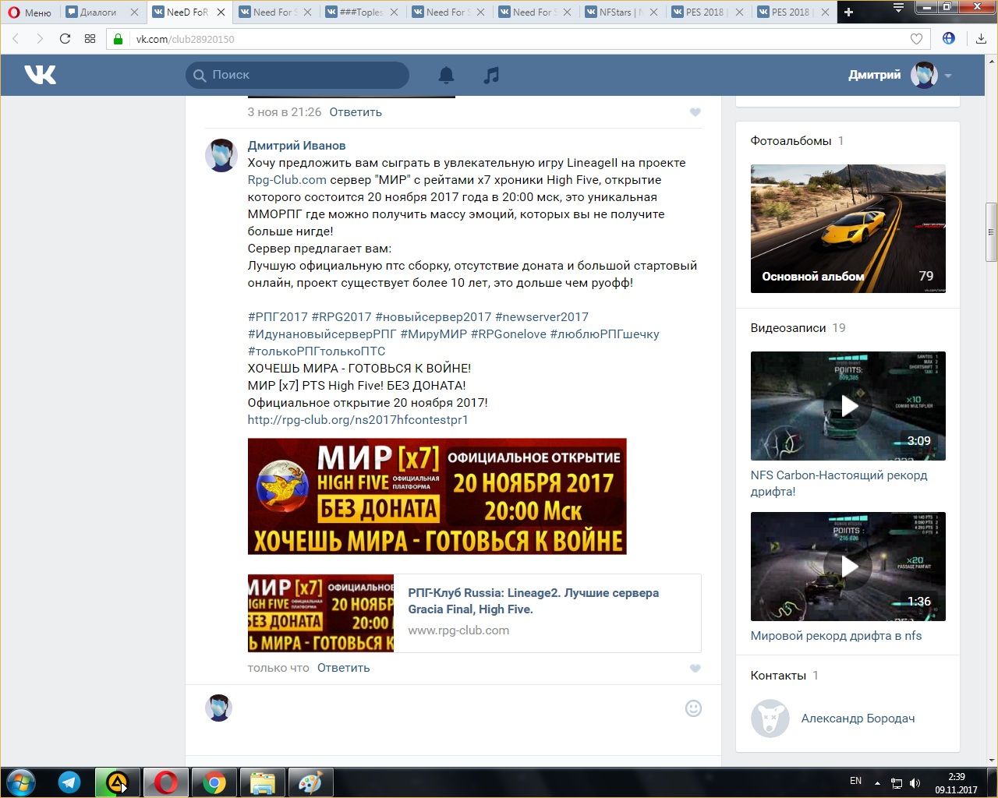
Task: Open a new browser tab
Action: click(x=849, y=12)
